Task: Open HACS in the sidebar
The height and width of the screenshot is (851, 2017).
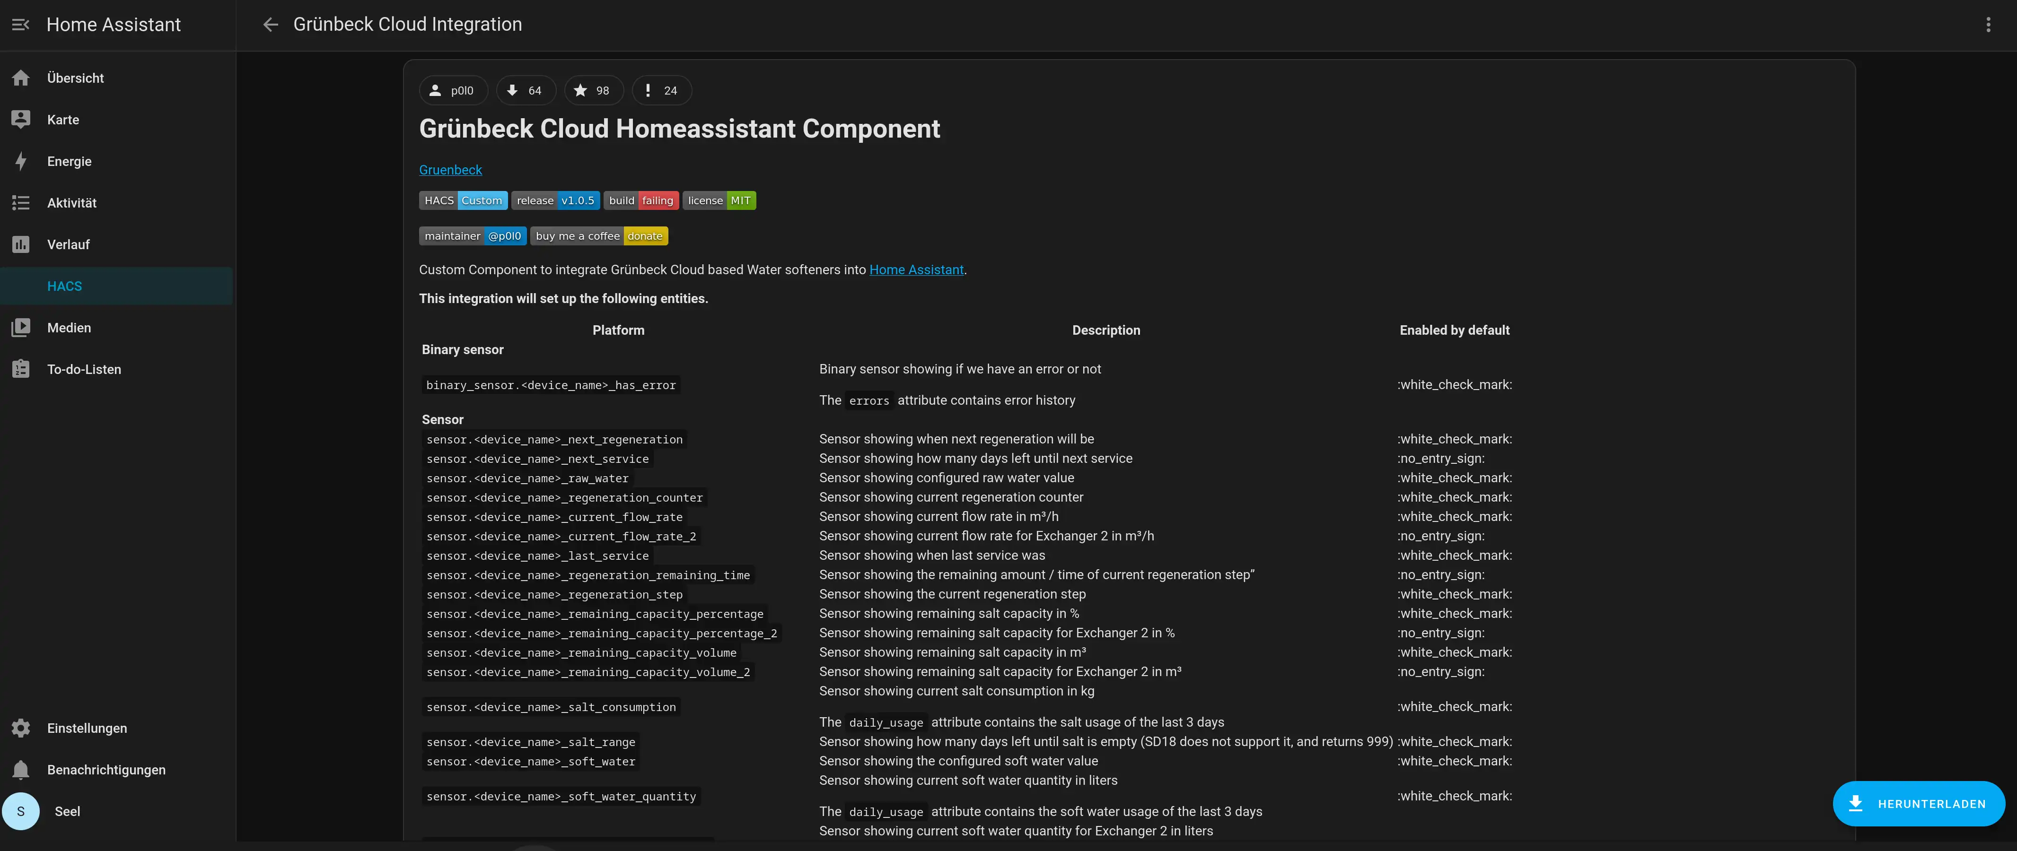Action: pos(117,287)
